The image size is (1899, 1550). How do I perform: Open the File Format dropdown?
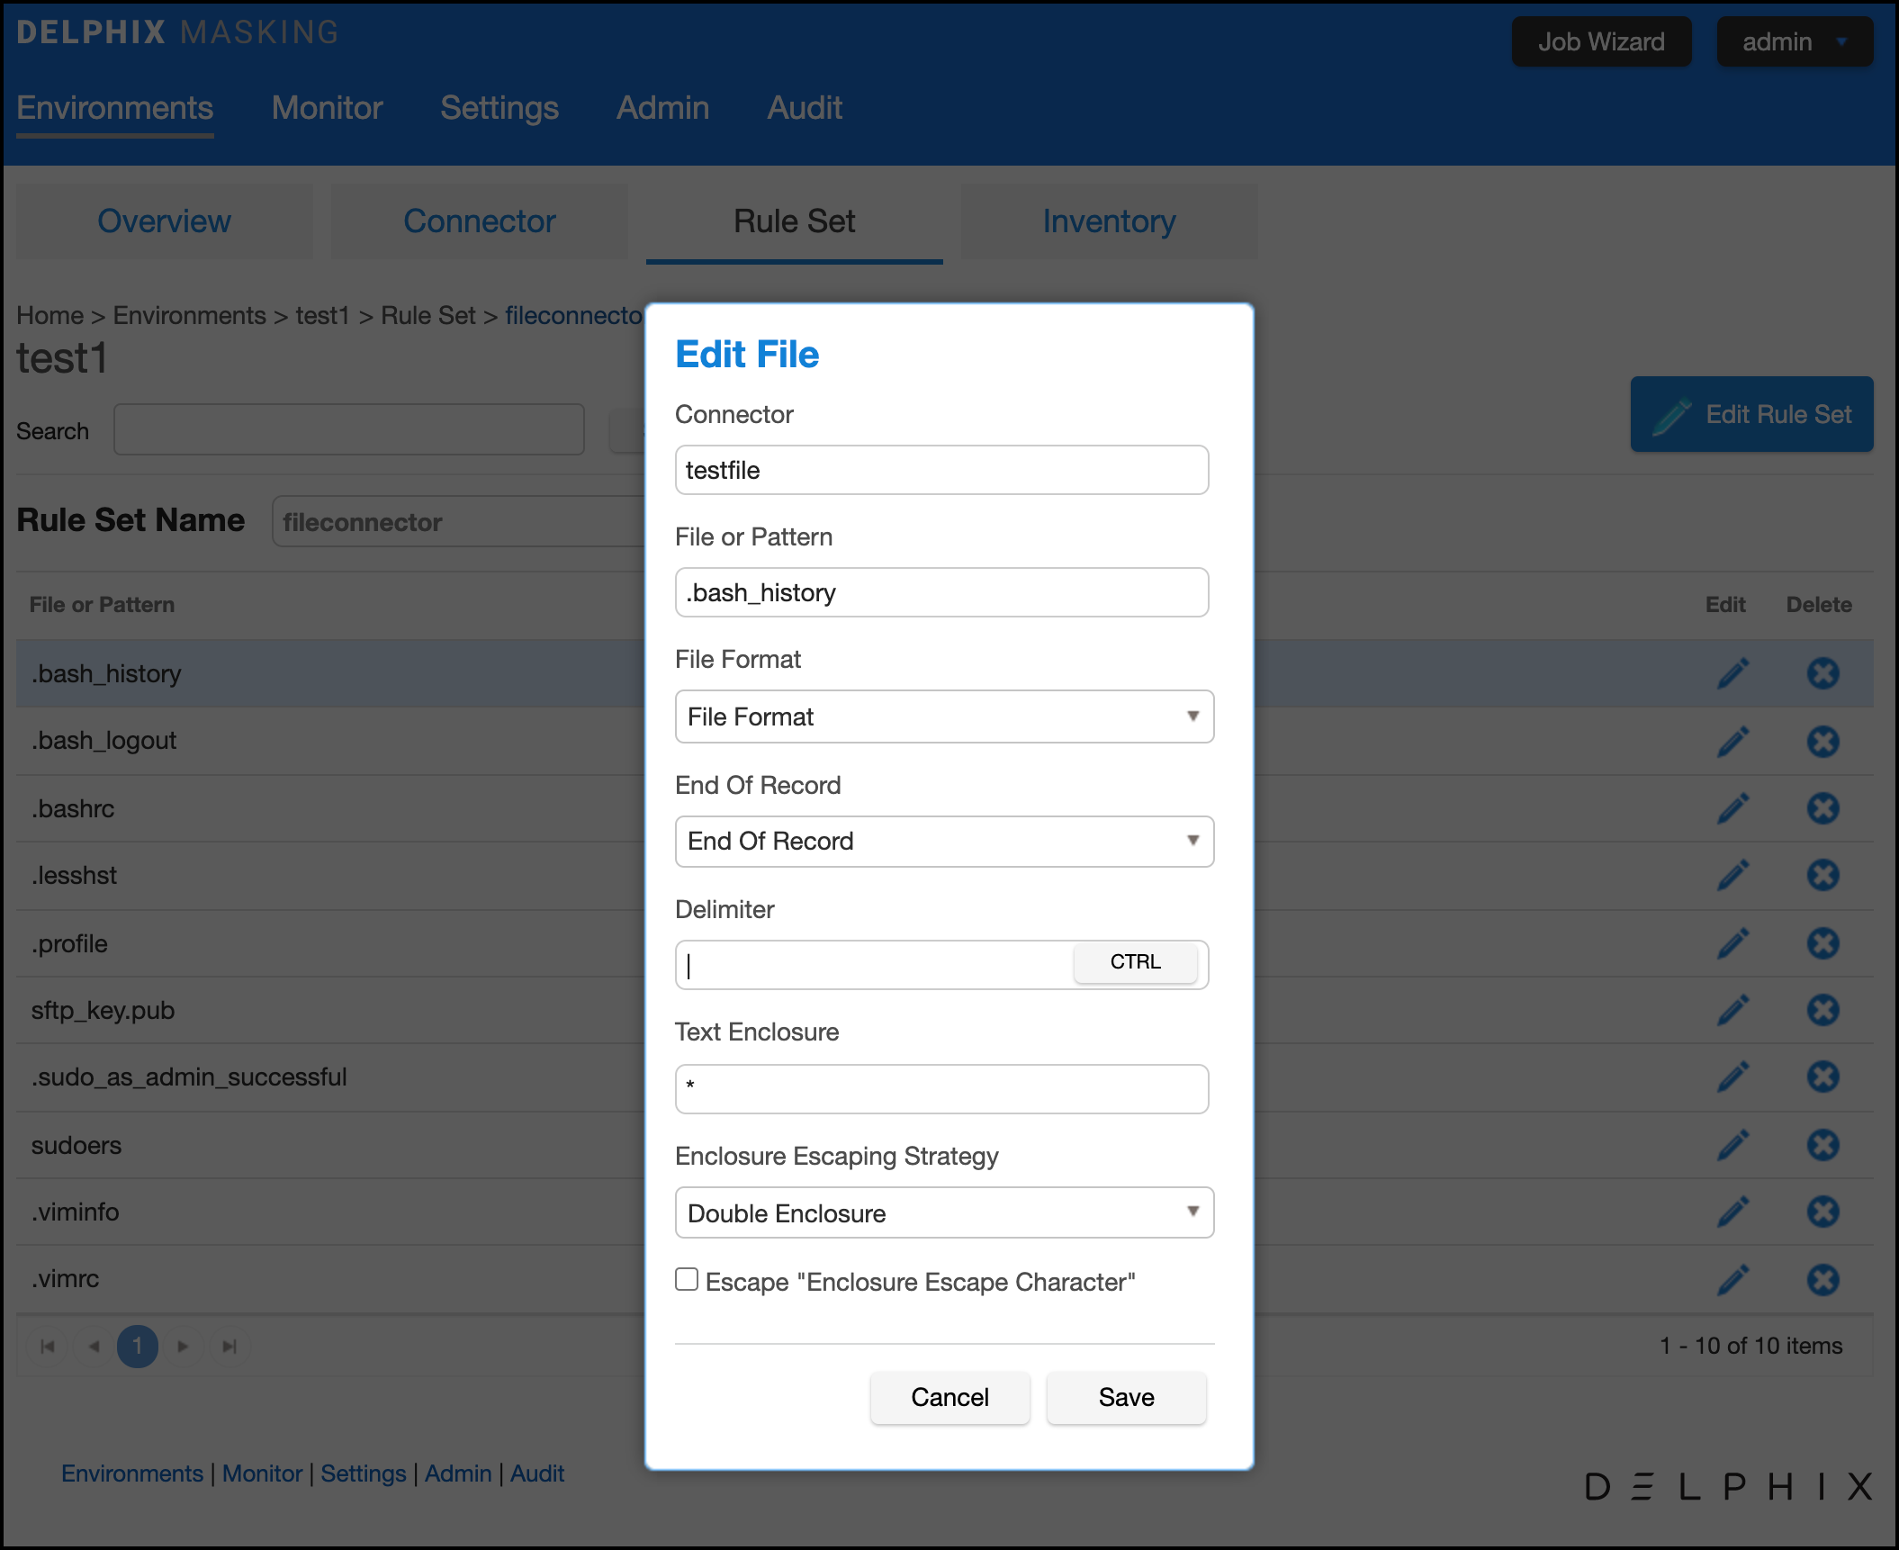coord(943,716)
